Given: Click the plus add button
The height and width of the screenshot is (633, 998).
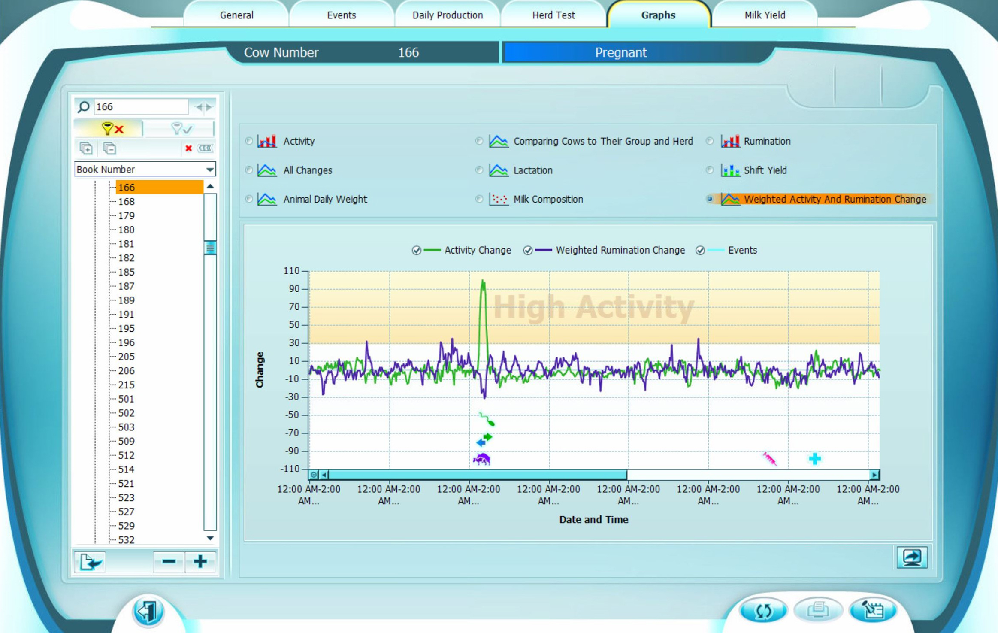Looking at the screenshot, I should [200, 562].
